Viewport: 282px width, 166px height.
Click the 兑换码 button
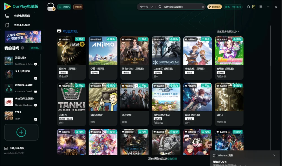(x=64, y=7)
